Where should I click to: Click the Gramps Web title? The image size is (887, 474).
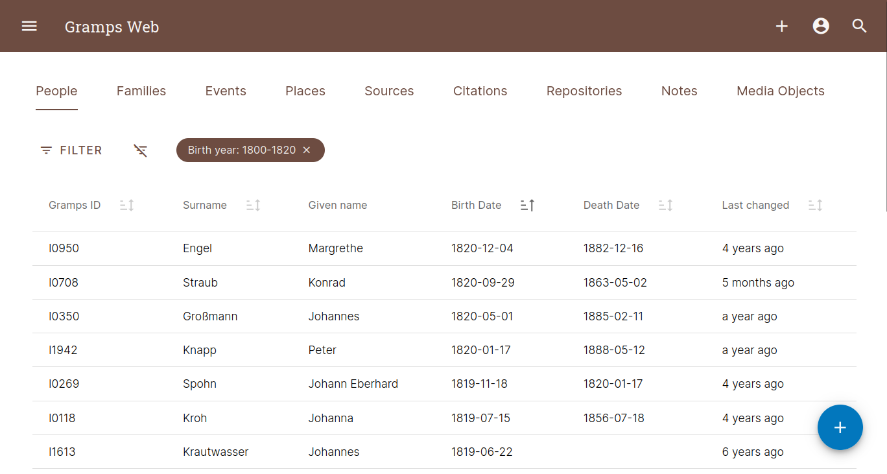[x=112, y=27]
